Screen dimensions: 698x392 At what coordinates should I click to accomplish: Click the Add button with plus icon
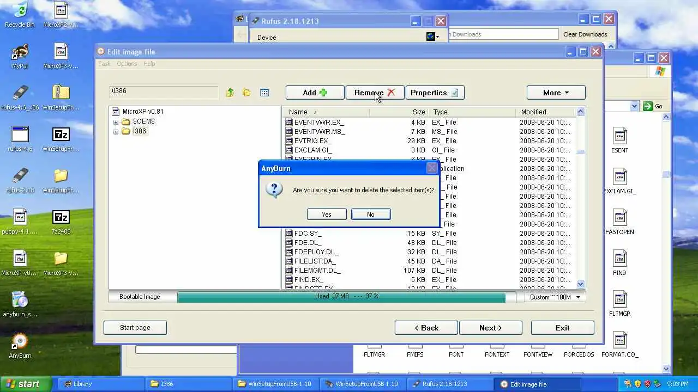pos(315,93)
